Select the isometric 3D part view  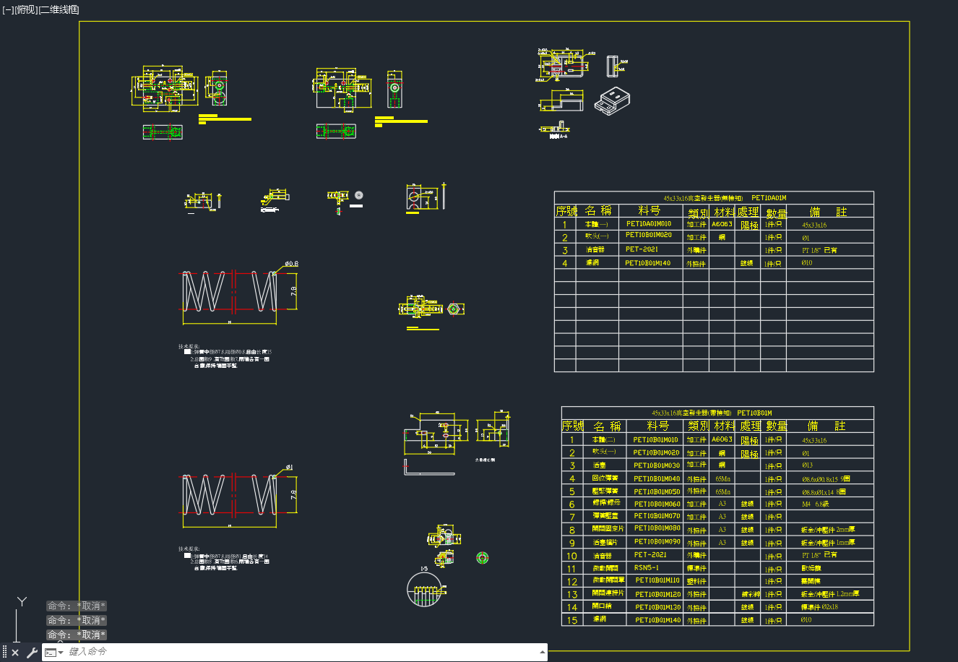pos(612,101)
